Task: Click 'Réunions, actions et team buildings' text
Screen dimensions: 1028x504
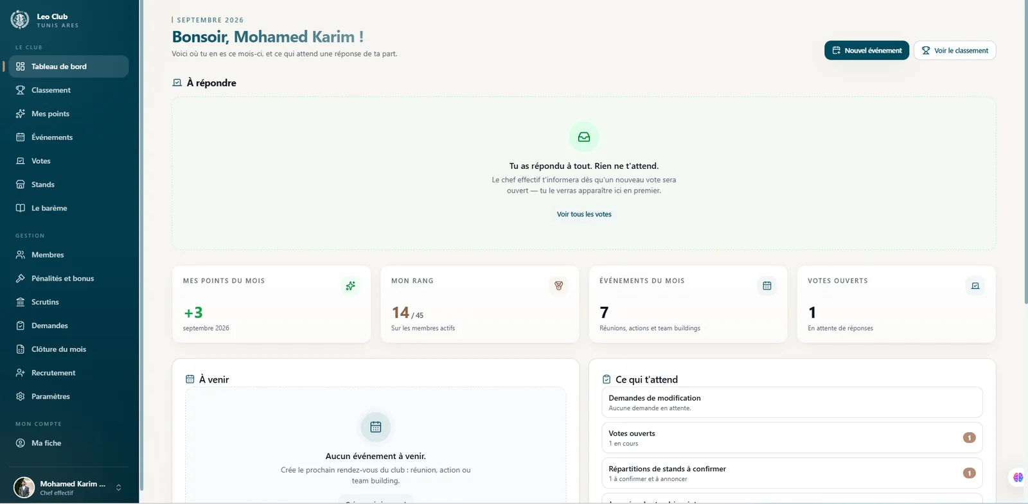Action: point(650,328)
